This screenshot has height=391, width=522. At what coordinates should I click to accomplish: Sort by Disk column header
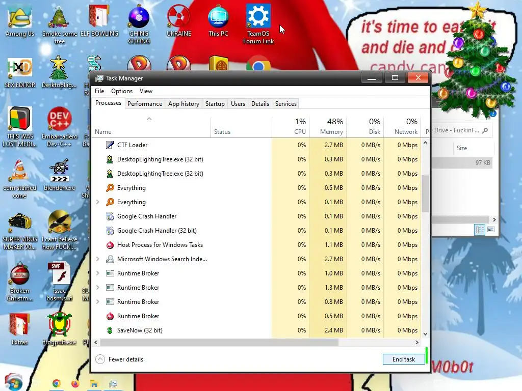[x=365, y=127]
